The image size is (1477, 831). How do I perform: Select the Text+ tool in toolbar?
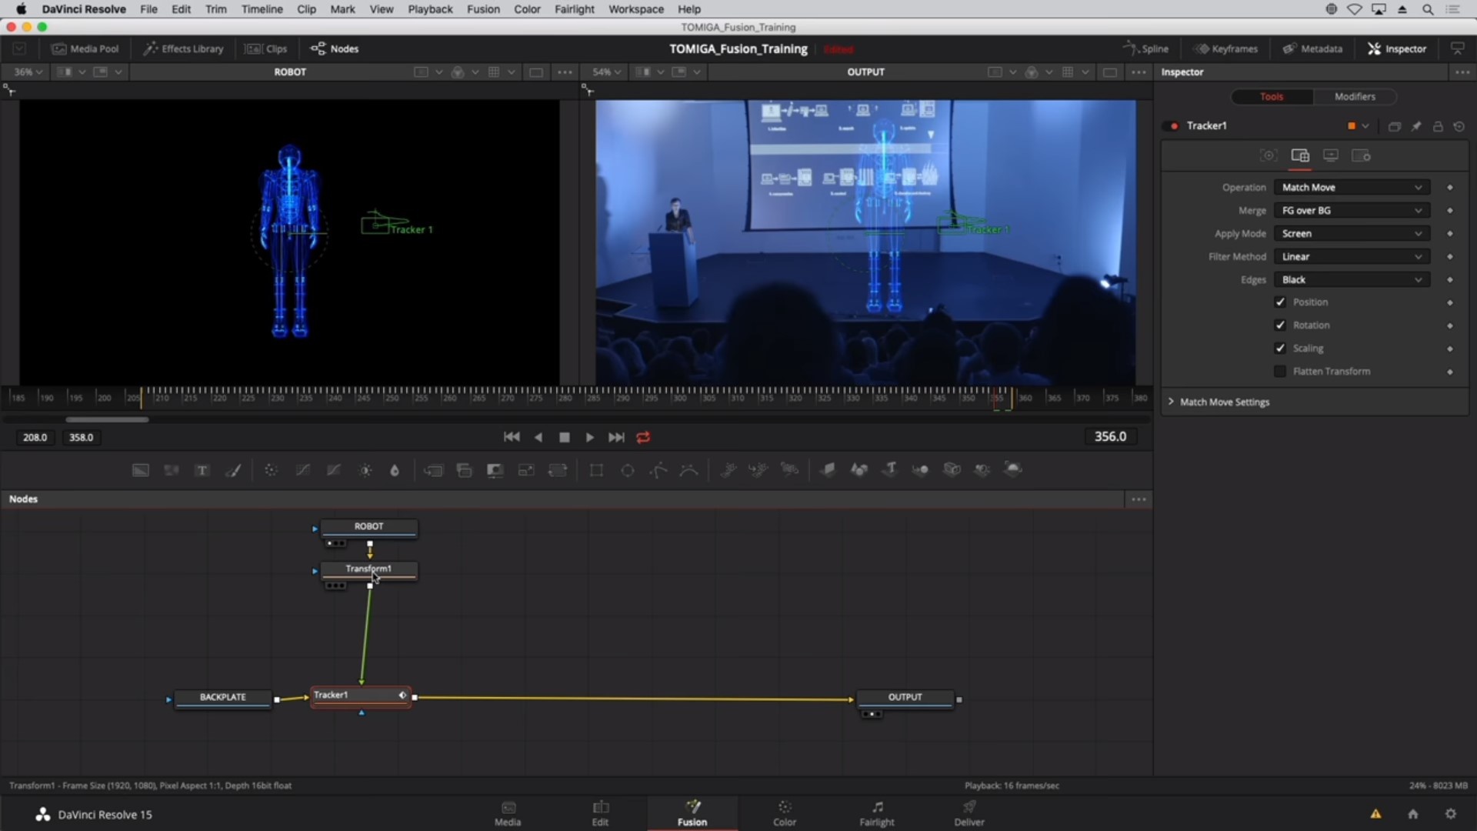(x=202, y=470)
